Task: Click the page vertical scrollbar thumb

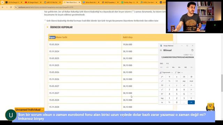Action: pyautogui.click(x=222, y=83)
